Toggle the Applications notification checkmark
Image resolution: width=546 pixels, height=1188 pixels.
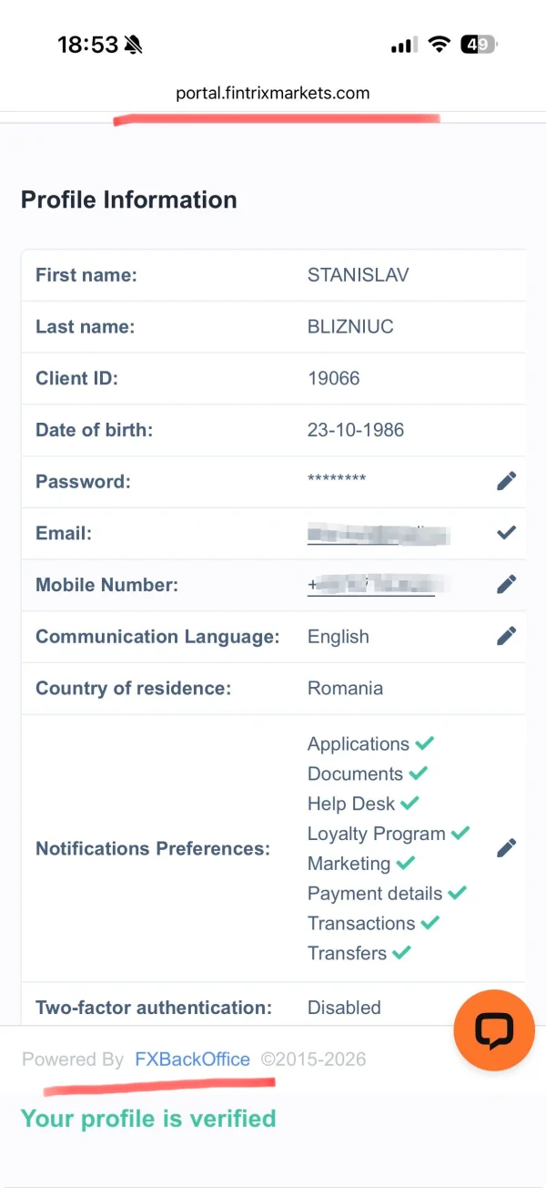[424, 743]
